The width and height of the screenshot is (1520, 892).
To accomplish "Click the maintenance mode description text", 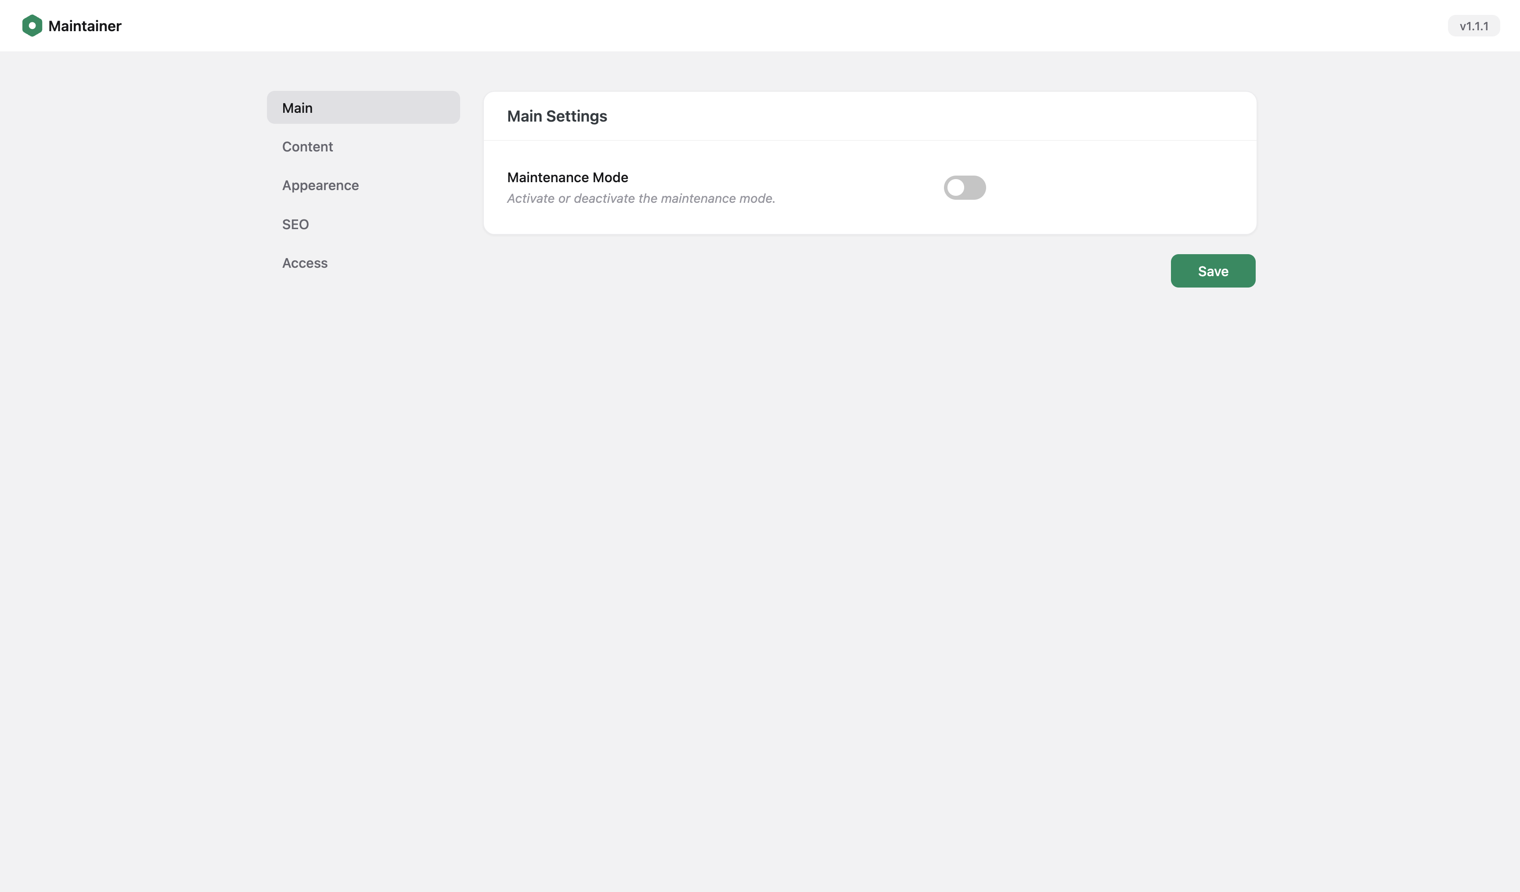I will [x=641, y=198].
